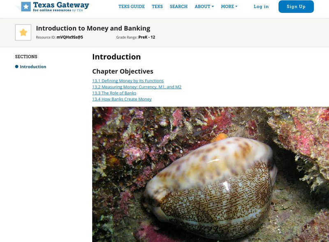
Task: Open 13.3 The Role of Banks link
Action: coord(114,93)
